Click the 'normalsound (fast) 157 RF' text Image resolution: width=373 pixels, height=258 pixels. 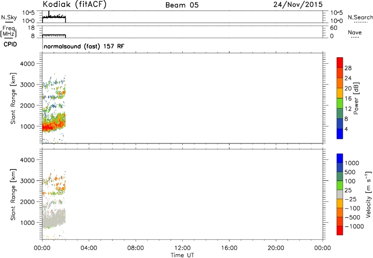coord(84,46)
